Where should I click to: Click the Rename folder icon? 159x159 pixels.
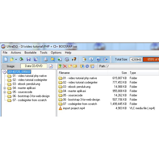pos(75,66)
